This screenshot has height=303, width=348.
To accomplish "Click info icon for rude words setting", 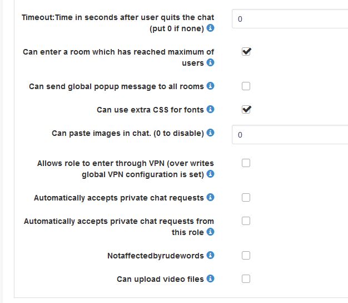I will (210, 256).
